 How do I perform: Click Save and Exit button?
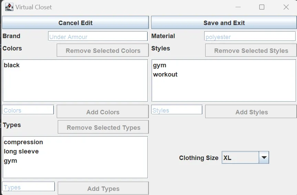[224, 23]
